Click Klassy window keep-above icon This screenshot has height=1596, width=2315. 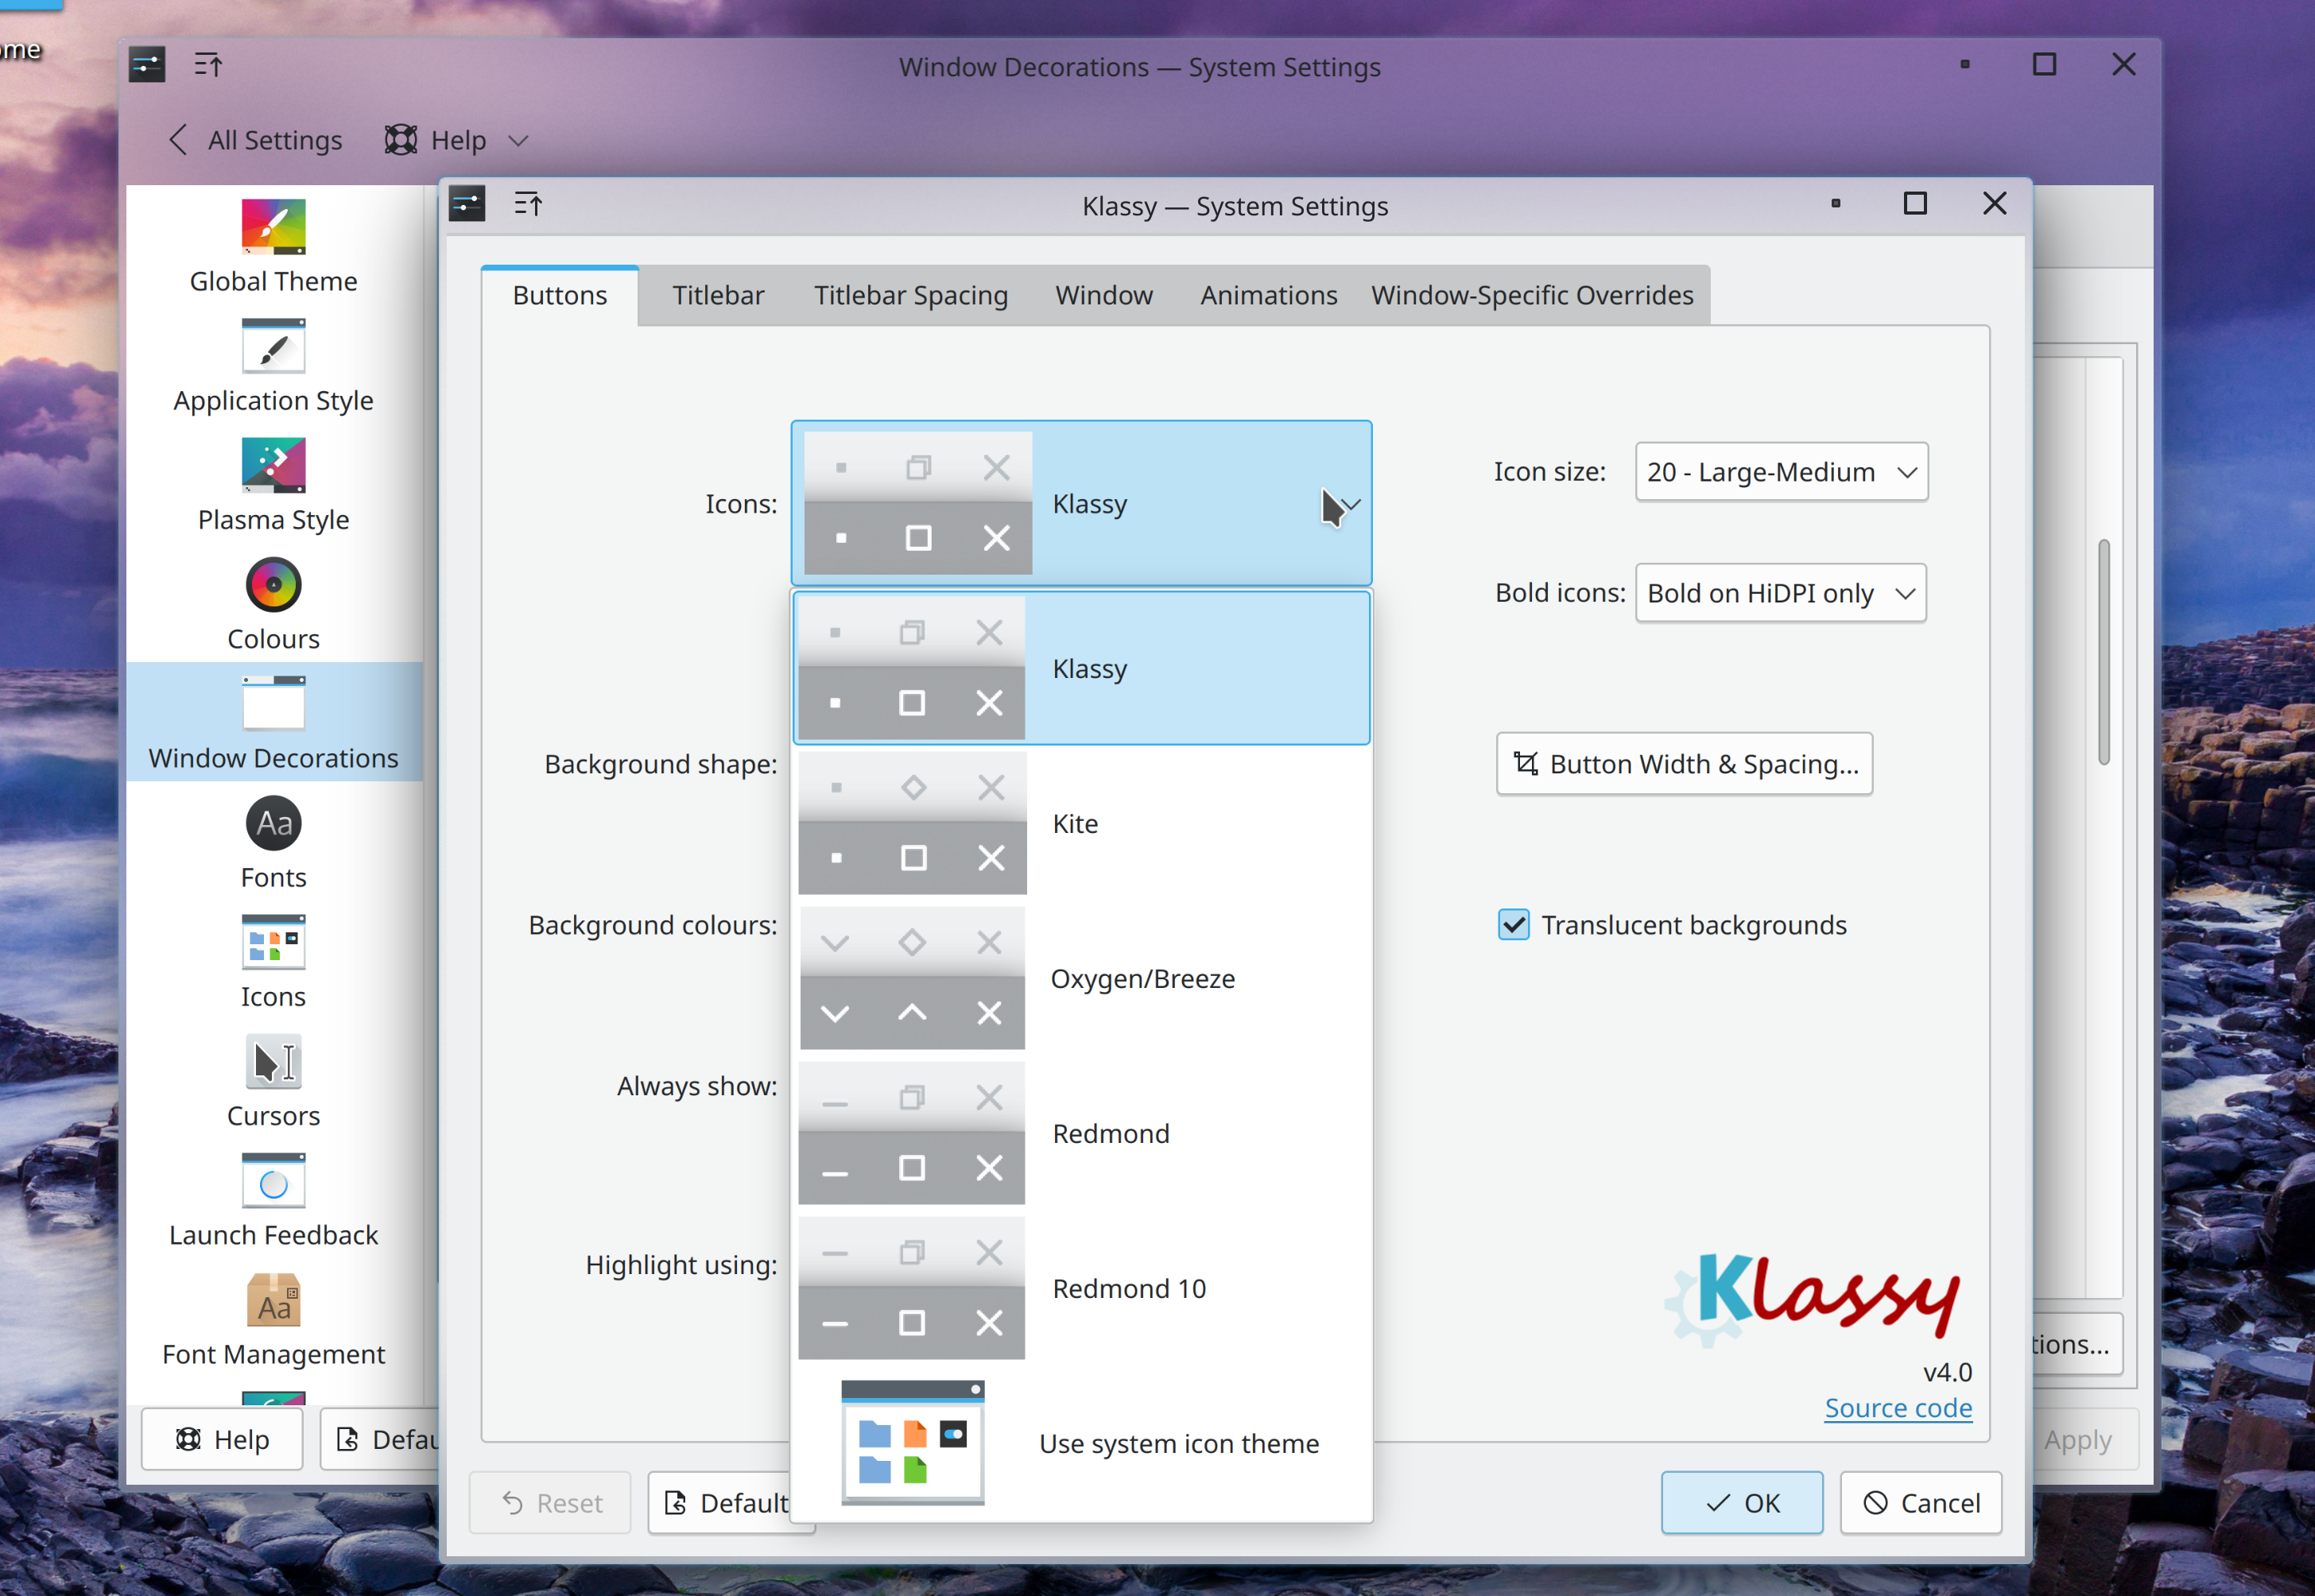coord(528,205)
